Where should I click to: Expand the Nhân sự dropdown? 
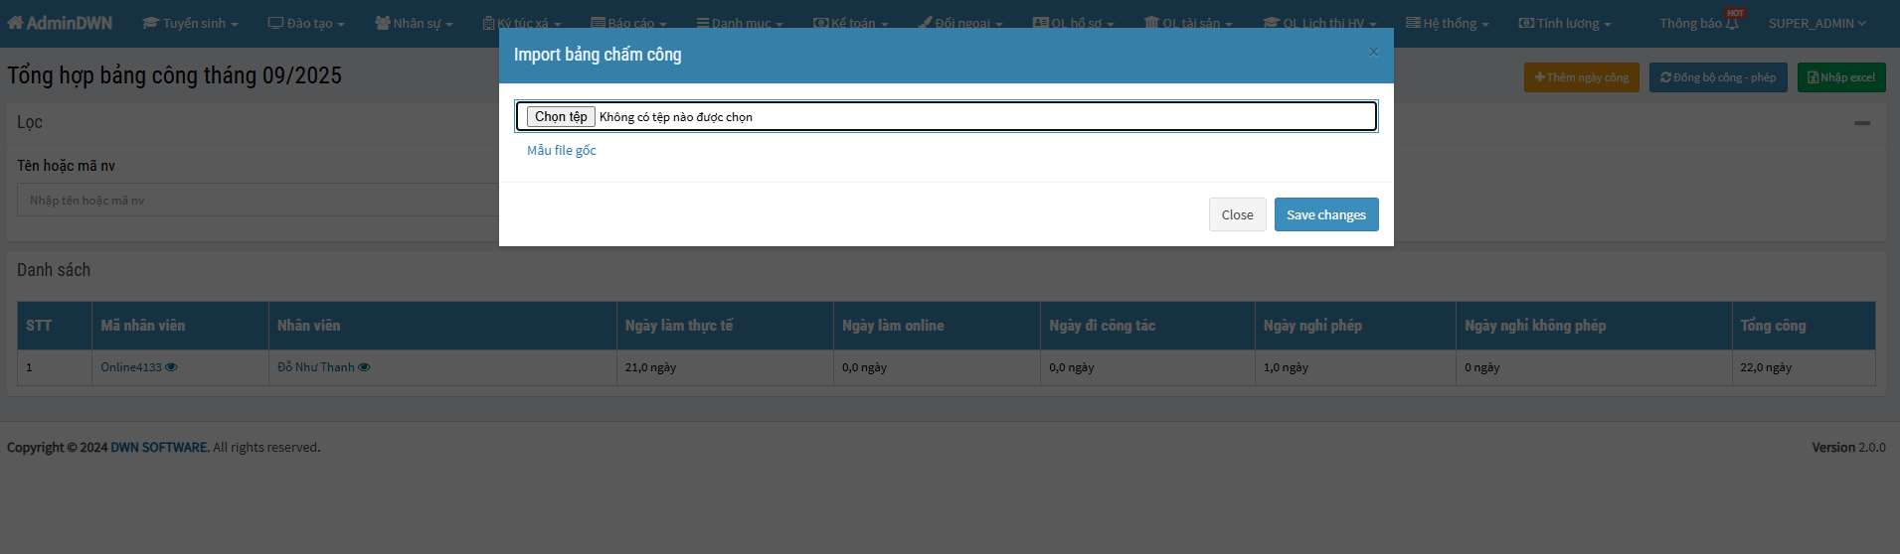click(414, 23)
